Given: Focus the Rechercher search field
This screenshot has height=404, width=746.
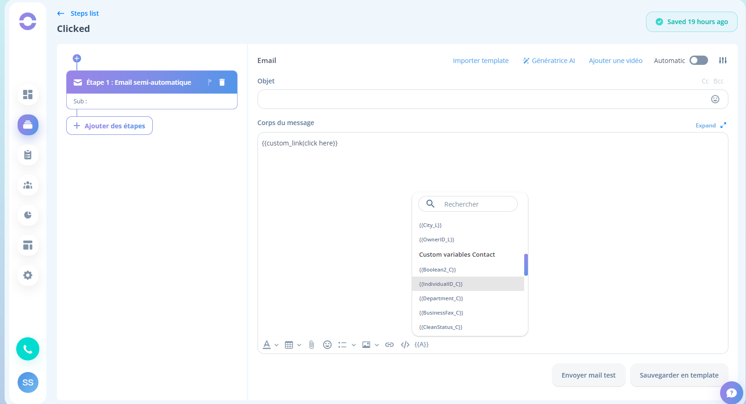Looking at the screenshot, I should pos(468,204).
